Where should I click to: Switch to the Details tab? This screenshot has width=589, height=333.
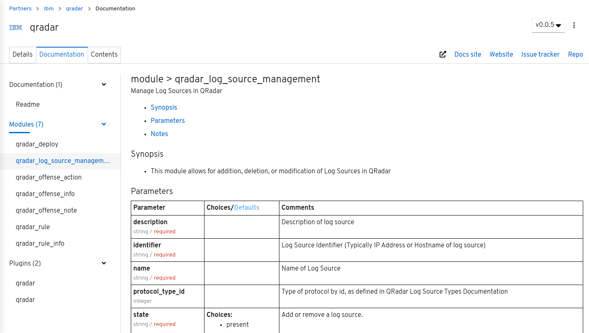pos(22,55)
